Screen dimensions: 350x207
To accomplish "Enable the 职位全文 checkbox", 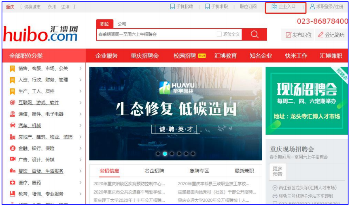I will click(219, 34).
